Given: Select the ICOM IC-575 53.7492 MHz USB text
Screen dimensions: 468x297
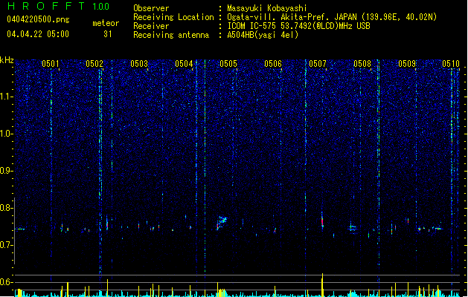Looking at the screenshot, I should coord(298,26).
